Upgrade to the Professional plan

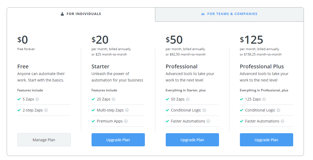[x=192, y=140]
